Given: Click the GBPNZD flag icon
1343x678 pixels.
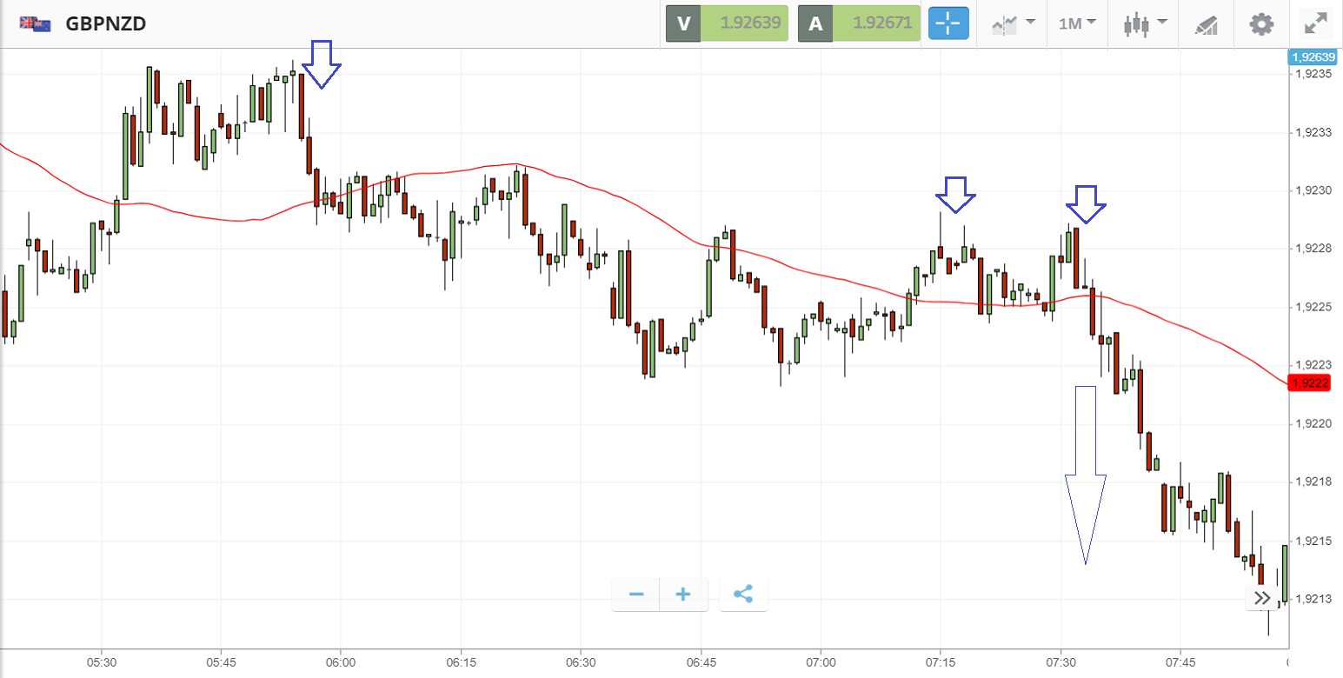Looking at the screenshot, I should point(34,24).
